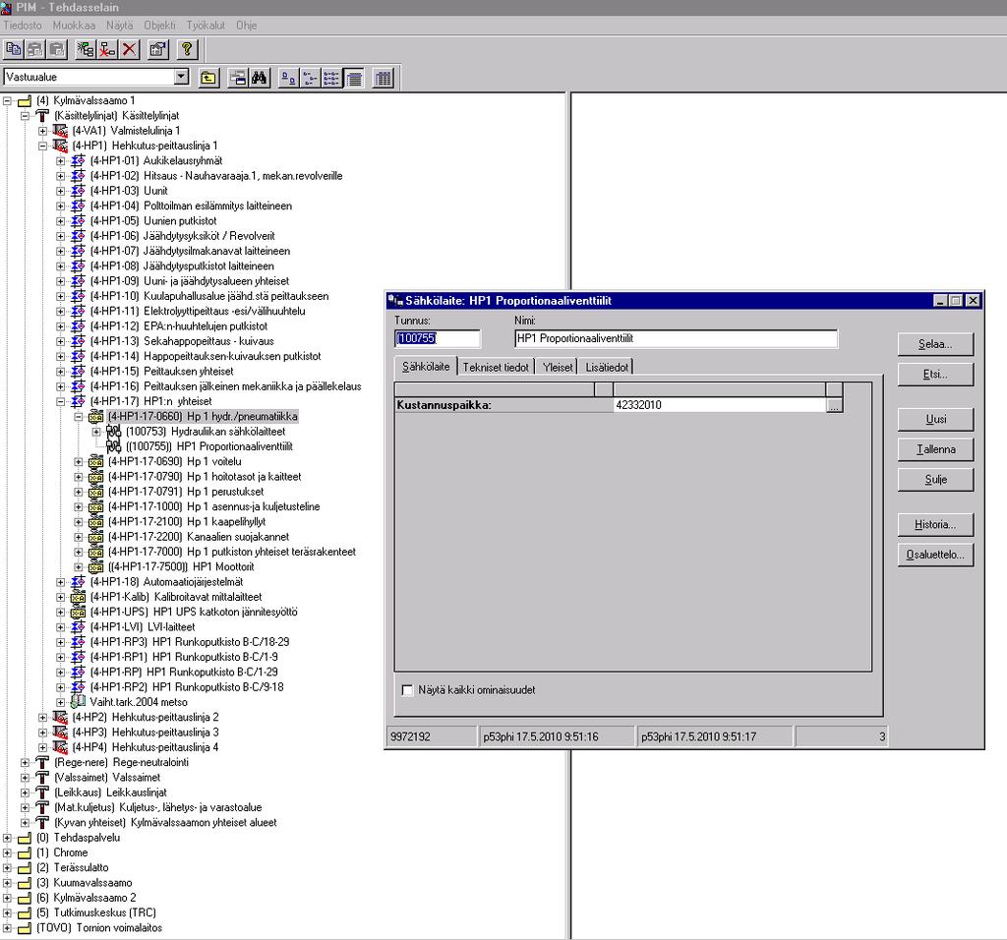Click the Etsi... button
The width and height of the screenshot is (1007, 940).
[x=935, y=375]
